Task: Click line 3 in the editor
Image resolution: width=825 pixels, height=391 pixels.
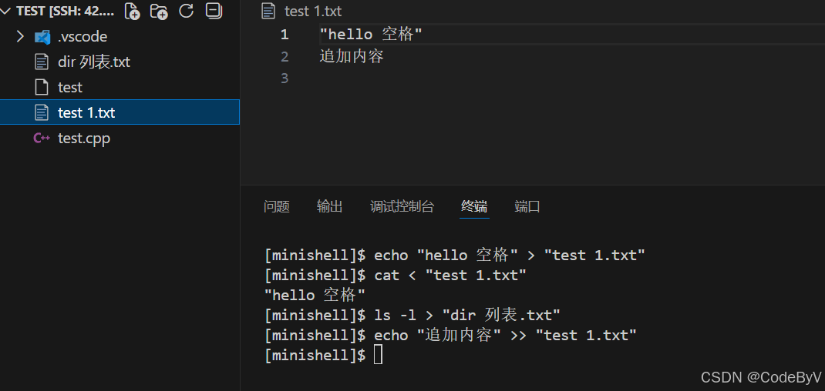Action: pyautogui.click(x=463, y=79)
